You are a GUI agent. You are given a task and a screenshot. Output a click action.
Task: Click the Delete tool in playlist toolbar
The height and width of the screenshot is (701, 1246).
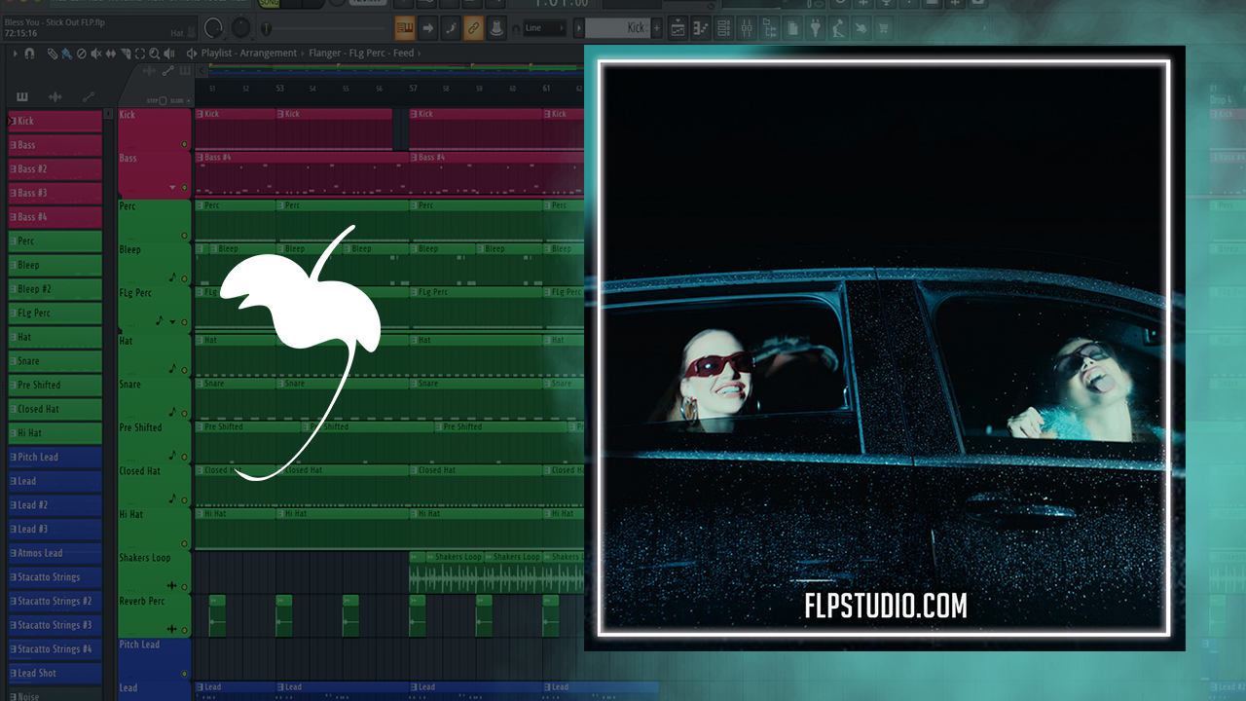(x=81, y=54)
